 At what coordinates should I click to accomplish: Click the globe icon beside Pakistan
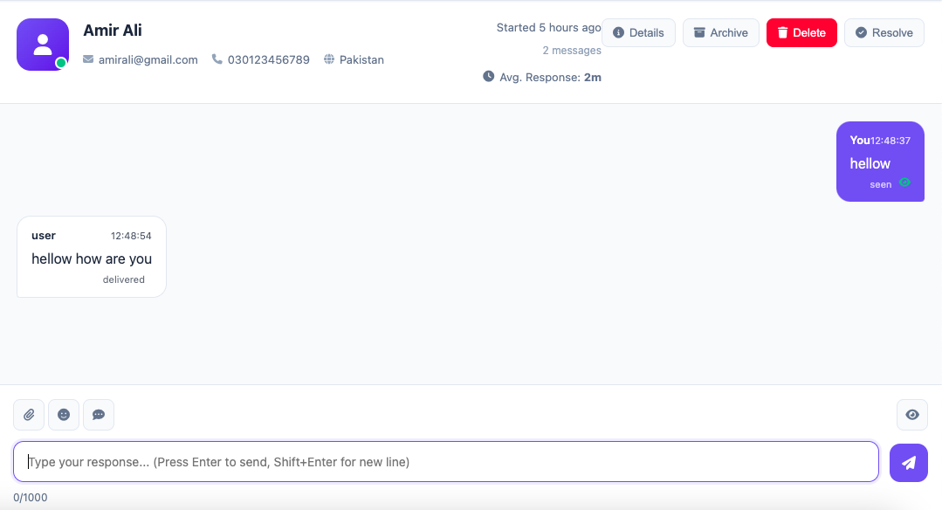[x=329, y=59]
